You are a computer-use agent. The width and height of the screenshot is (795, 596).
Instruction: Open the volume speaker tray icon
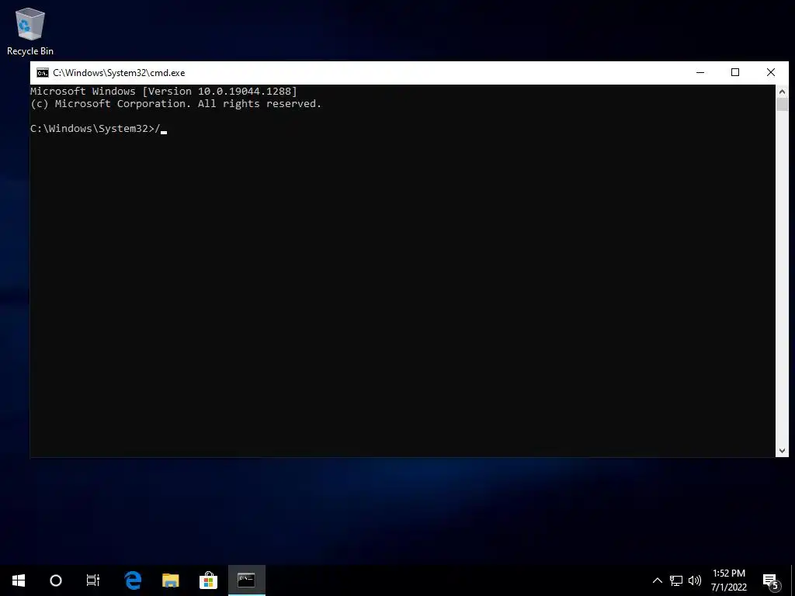click(695, 580)
